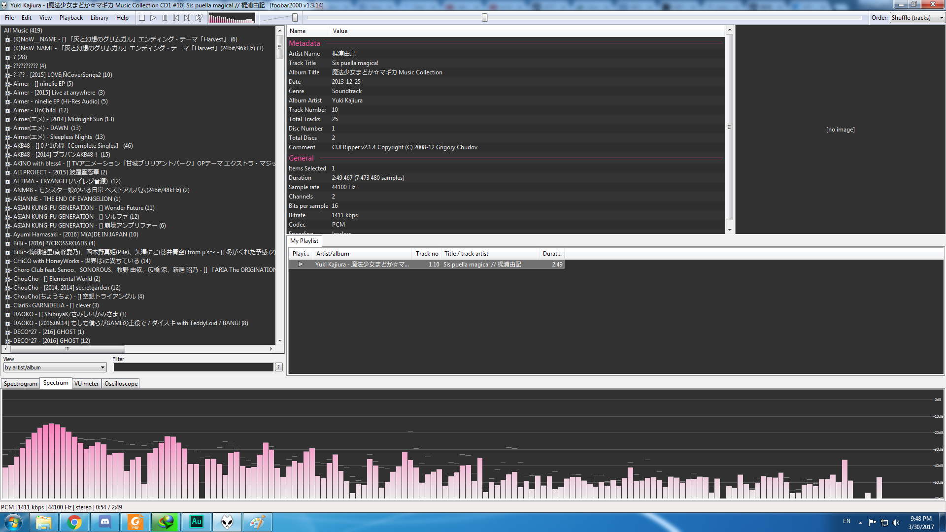
Task: Expand ALTIMA - TRYANGLE album node
Action: [7, 182]
